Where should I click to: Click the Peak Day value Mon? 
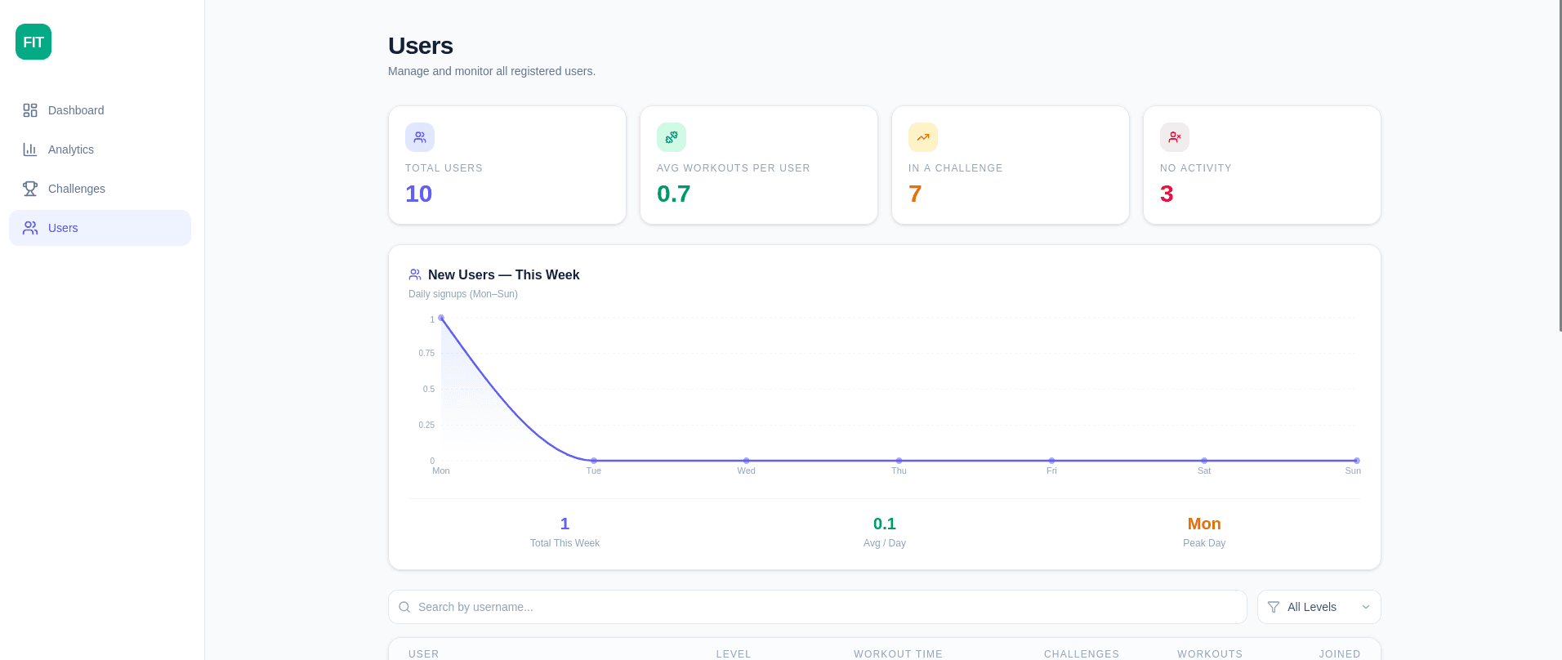1204,524
